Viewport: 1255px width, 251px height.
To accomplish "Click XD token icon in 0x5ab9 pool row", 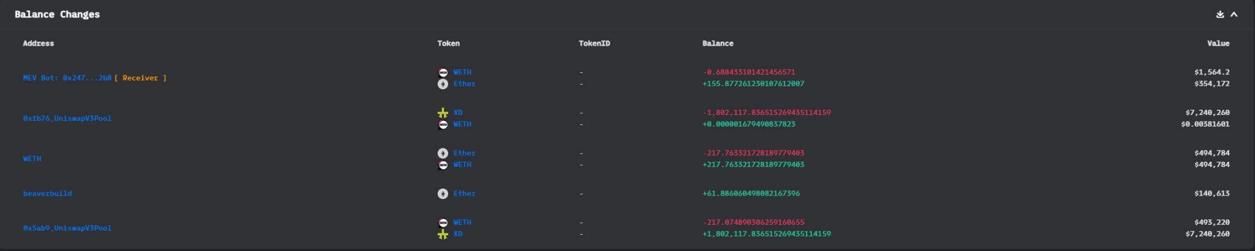I will [x=443, y=234].
